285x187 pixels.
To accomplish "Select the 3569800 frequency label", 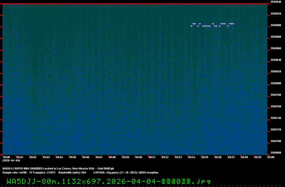I will [x=276, y=83].
